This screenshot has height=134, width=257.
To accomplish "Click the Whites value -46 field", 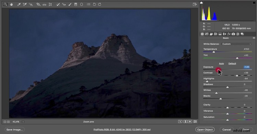I will [246, 90].
